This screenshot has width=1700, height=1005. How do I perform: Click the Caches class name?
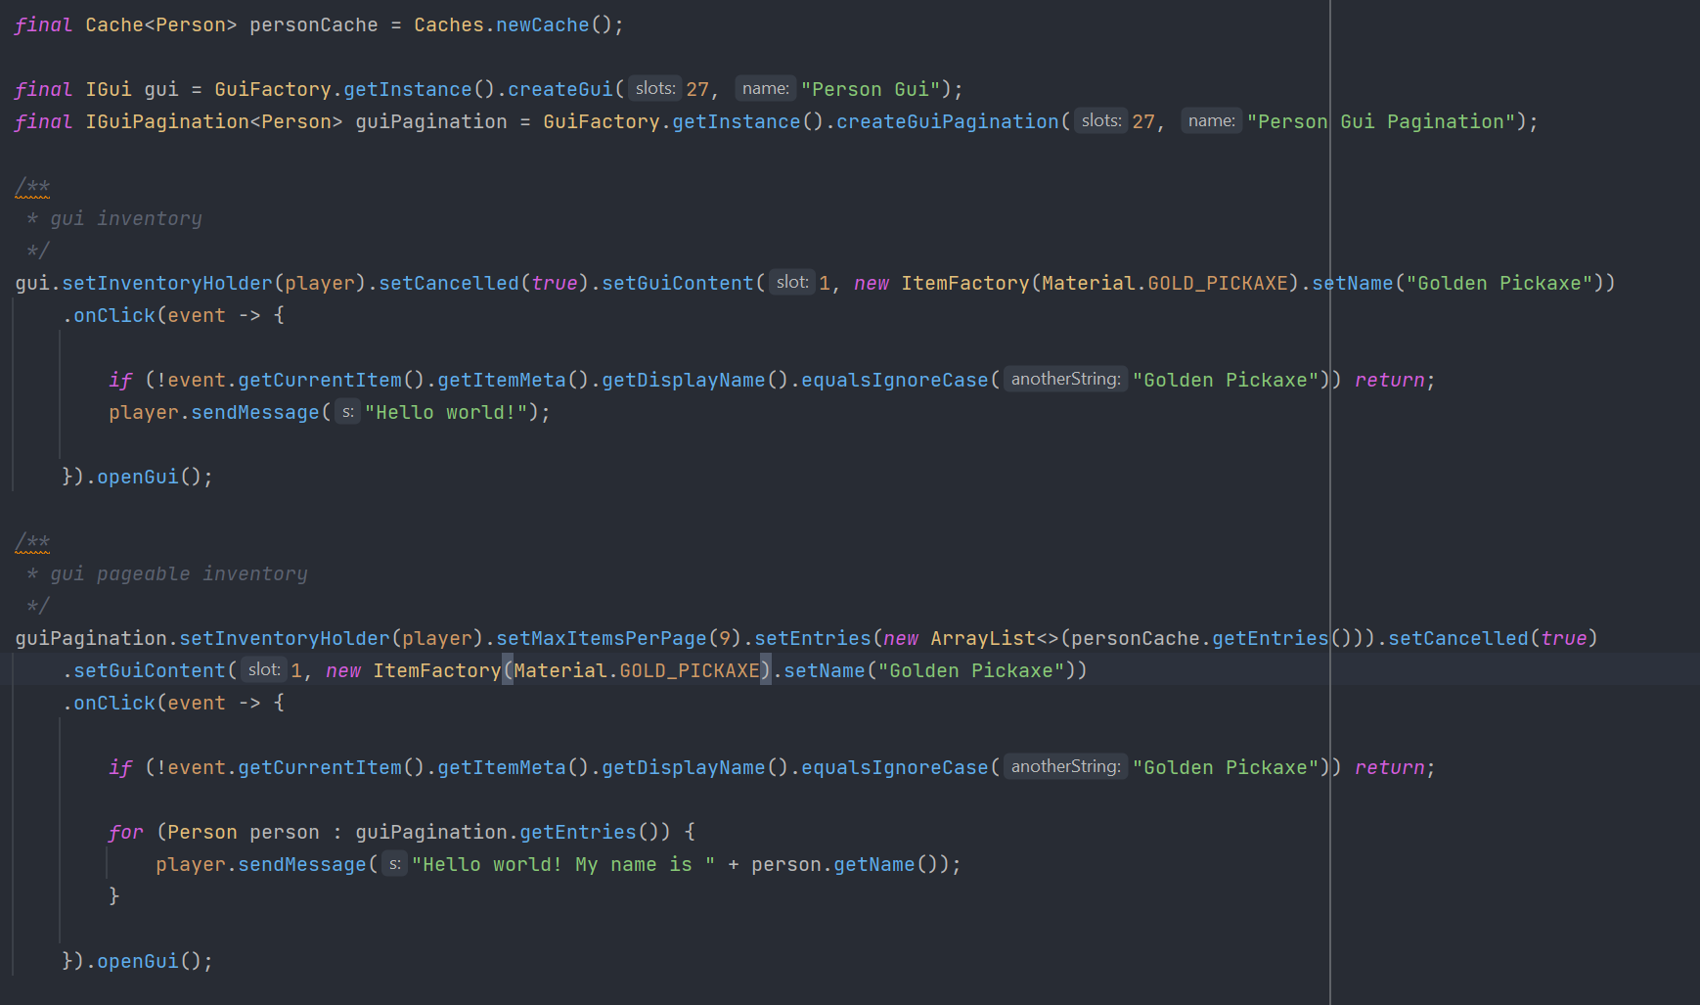(449, 24)
